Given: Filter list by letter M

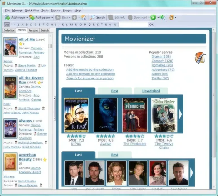Looking at the screenshot, I should (71, 24).
